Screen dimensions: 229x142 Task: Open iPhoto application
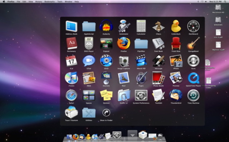coord(176,61)
